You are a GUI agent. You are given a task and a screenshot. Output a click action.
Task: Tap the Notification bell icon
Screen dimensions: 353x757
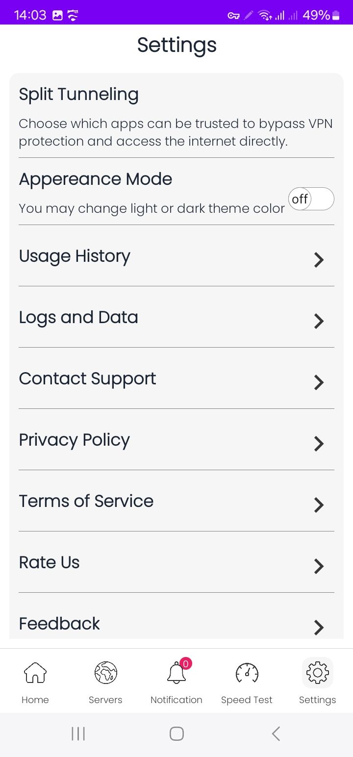[176, 673]
